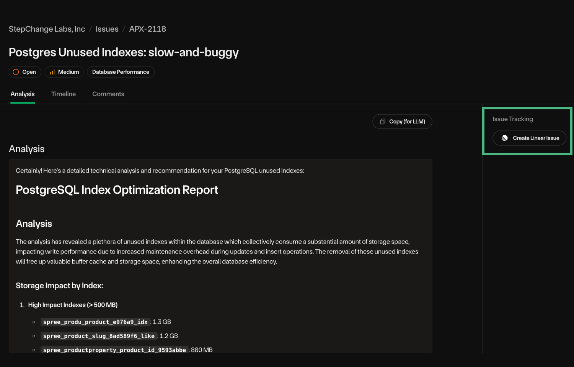Viewport: 574px width, 367px height.
Task: Click the priority bars icon beside Medium
Action: 52,72
